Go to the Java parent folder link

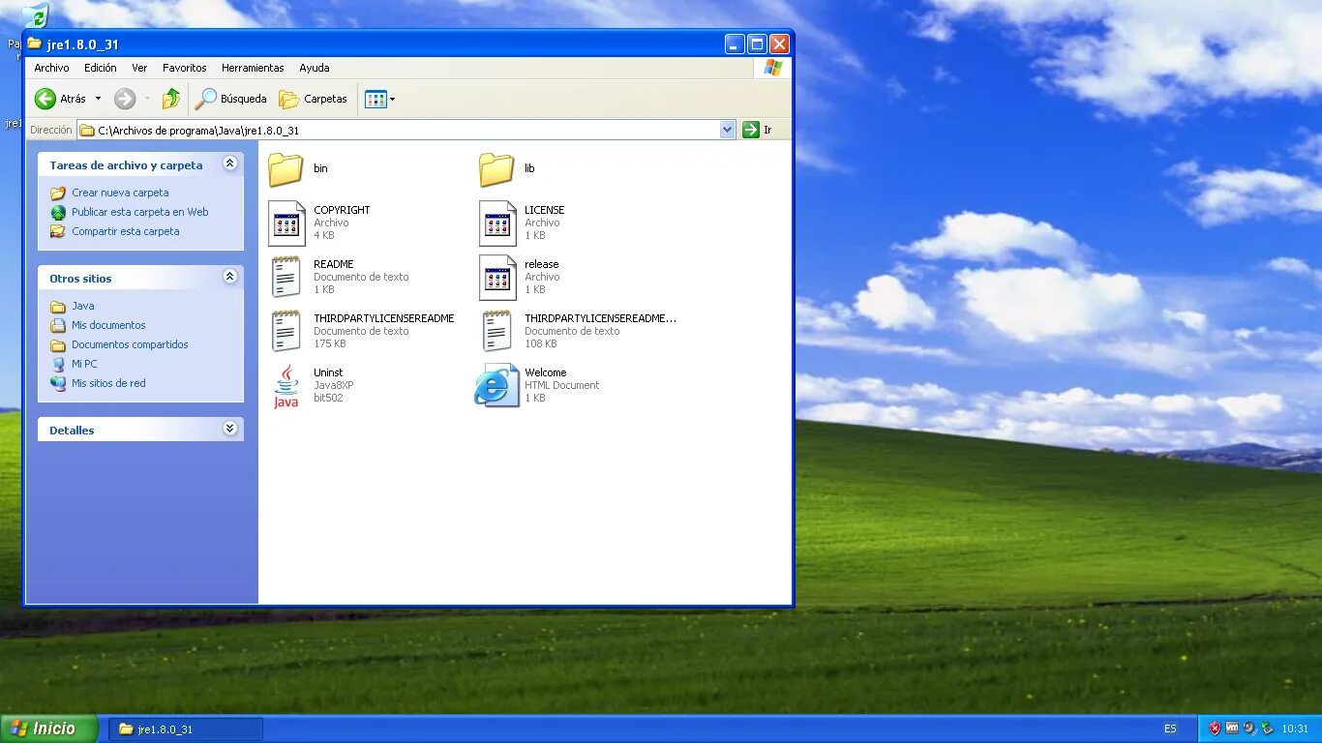pos(82,306)
